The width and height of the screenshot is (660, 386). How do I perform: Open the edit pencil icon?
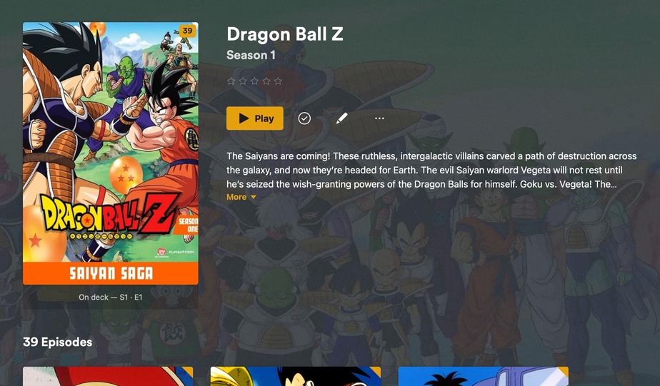(341, 118)
